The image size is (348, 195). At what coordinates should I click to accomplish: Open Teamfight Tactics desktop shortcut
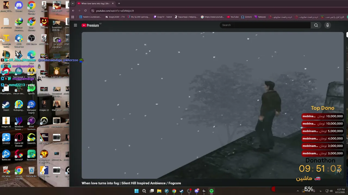pos(6,41)
